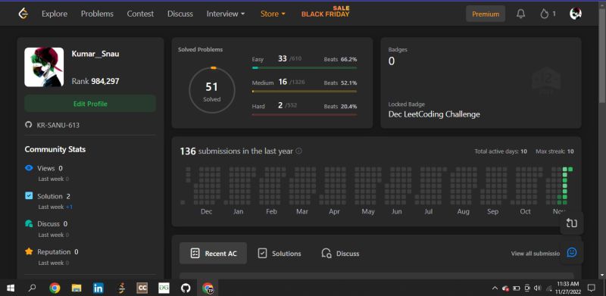606x296 pixels.
Task: Open the LeetCode logo home icon
Action: pyautogui.click(x=23, y=14)
